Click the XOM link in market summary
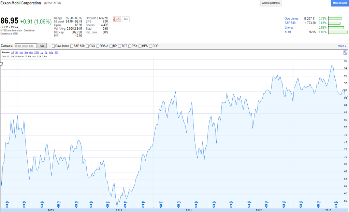The image size is (349, 212). point(288,32)
